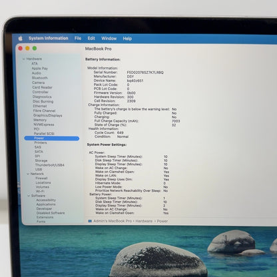Click the Manufacturer value DSY
Viewport: 277px width, 277px height.
coord(131,77)
